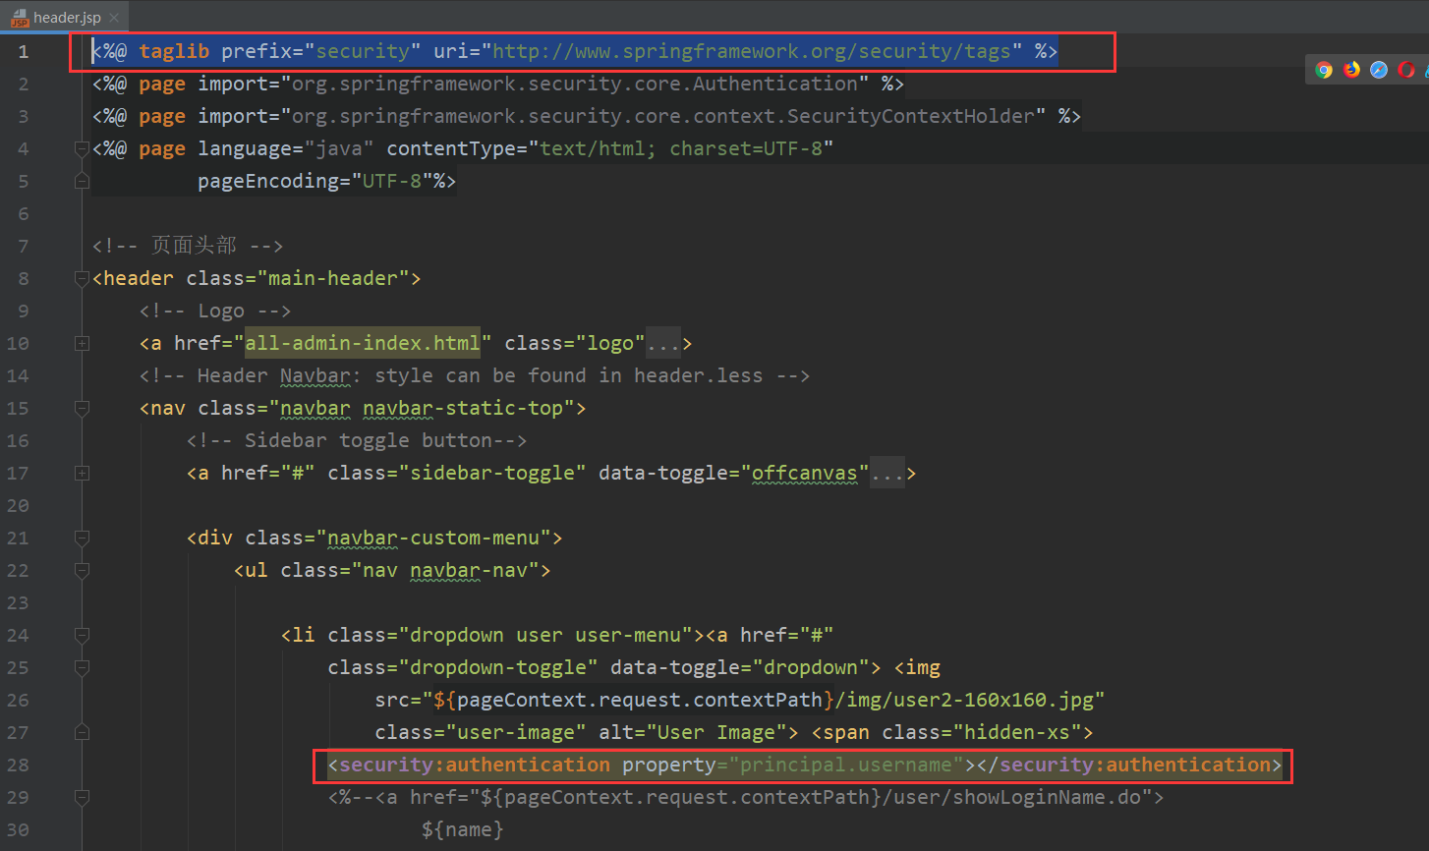
Task: Collapse the navbar-custom-menu div at line 21
Action: pyautogui.click(x=82, y=538)
